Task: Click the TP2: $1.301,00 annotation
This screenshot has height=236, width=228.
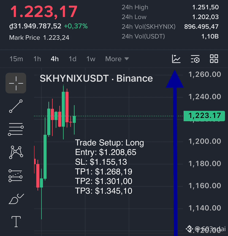Action: [x=104, y=181]
